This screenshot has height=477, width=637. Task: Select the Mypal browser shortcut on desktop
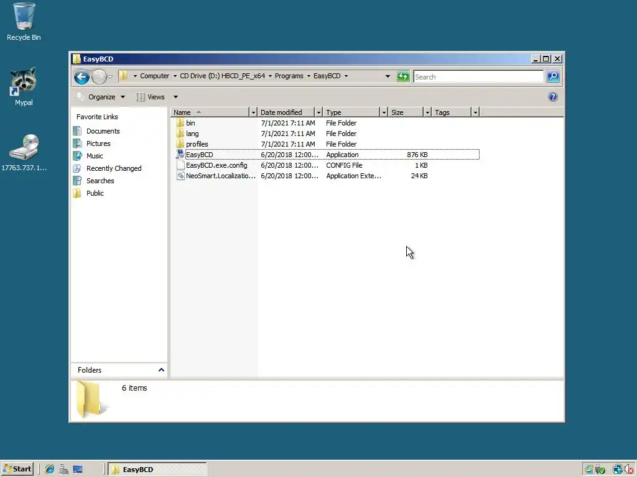24,87
